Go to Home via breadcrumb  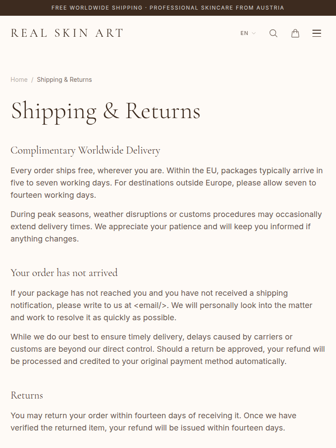click(19, 80)
